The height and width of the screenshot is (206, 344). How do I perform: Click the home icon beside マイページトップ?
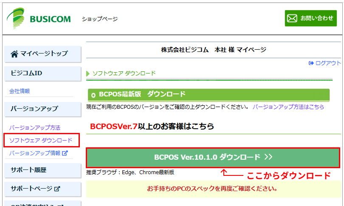14,54
